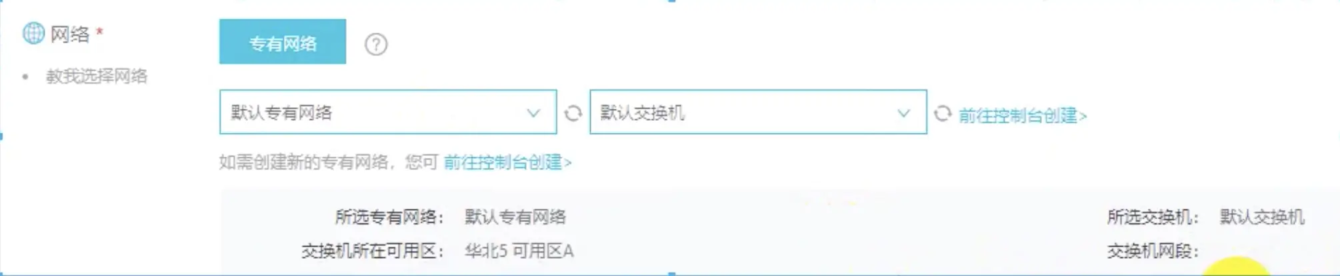This screenshot has height=276, width=1340.
Task: Refresh the 默认交换机 list
Action: point(942,113)
